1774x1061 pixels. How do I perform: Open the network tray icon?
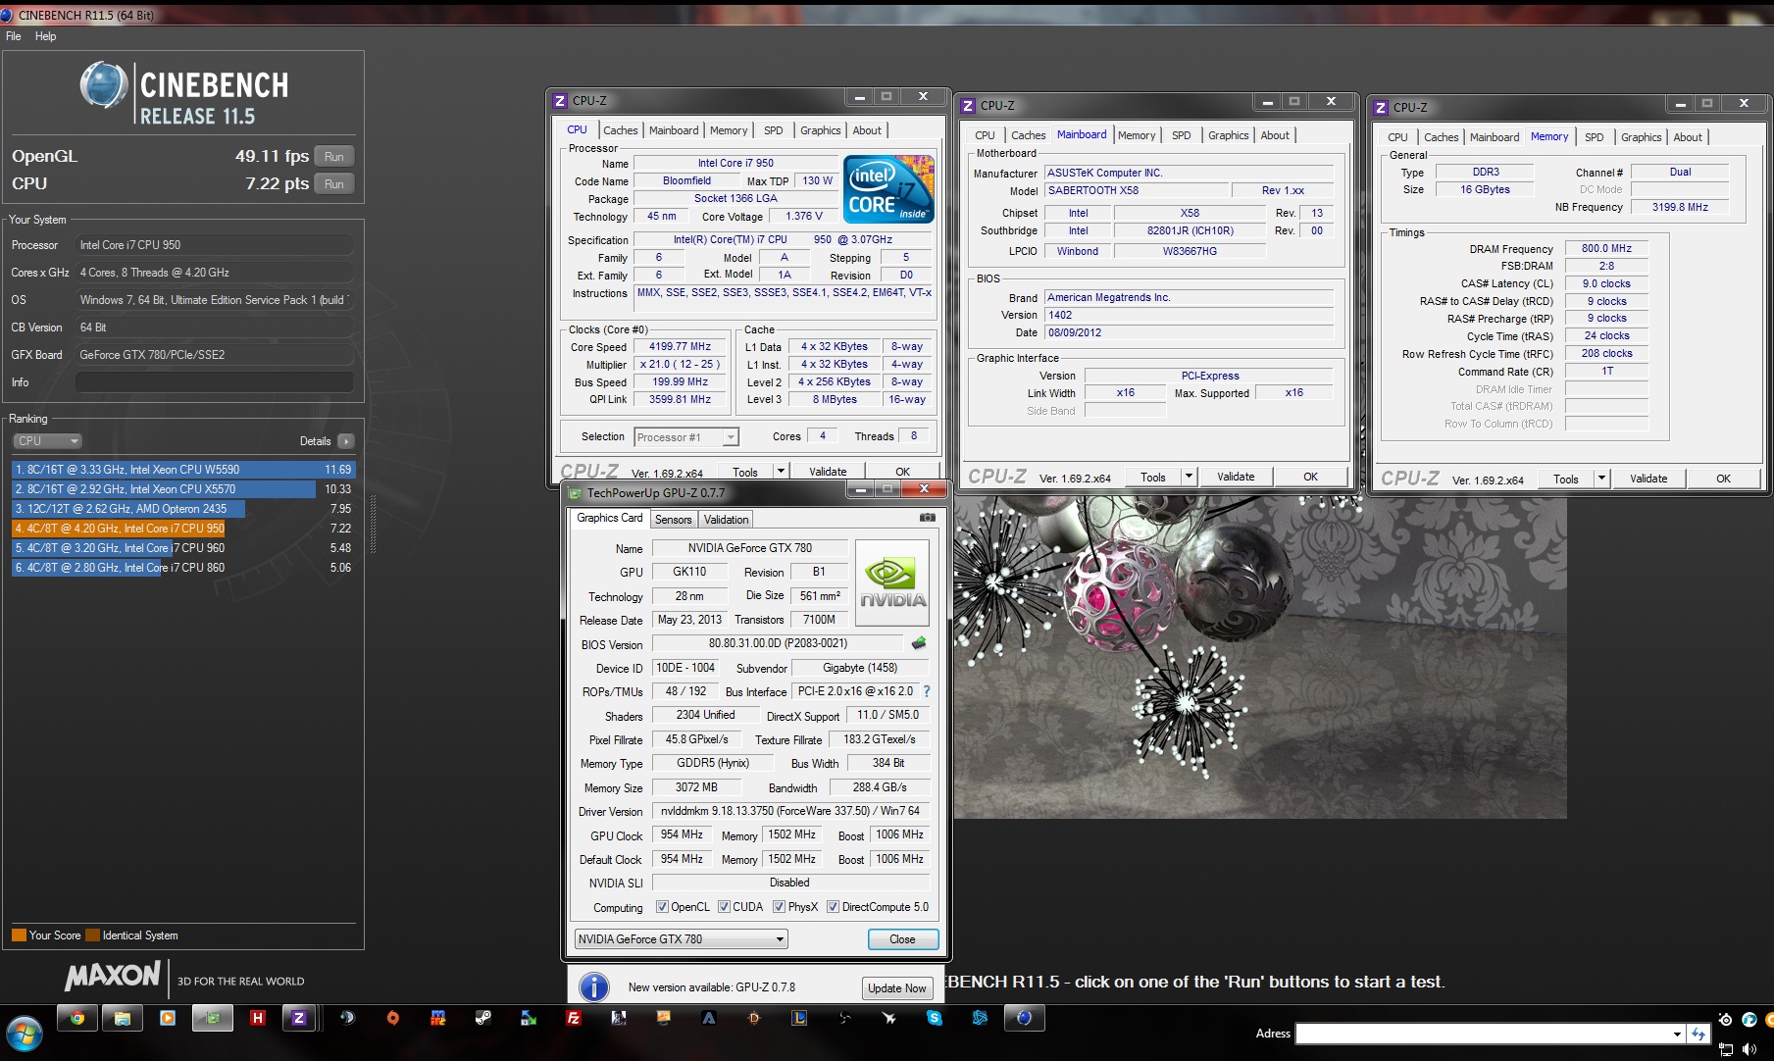pyautogui.click(x=1726, y=1049)
